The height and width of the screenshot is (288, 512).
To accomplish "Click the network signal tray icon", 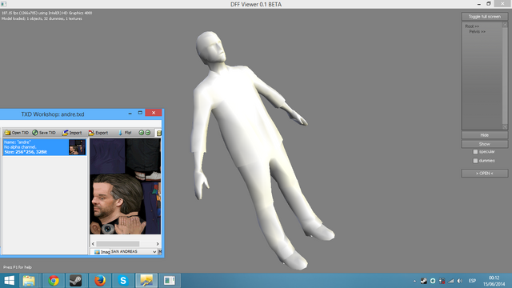I will pos(451,281).
